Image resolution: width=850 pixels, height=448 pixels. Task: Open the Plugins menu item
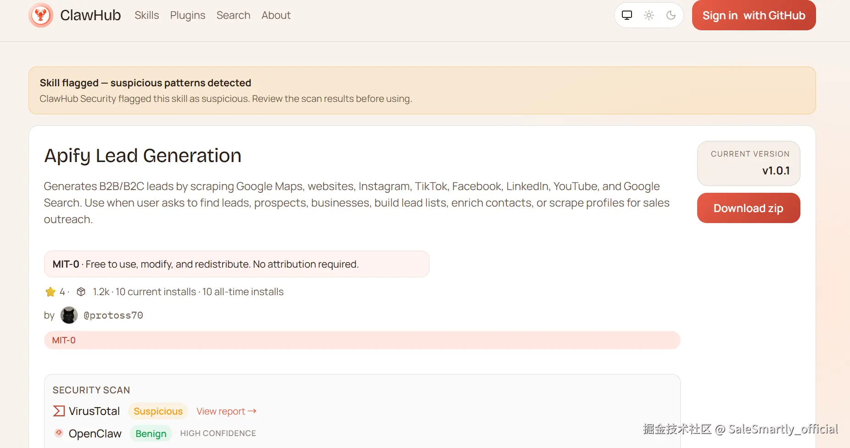tap(188, 15)
